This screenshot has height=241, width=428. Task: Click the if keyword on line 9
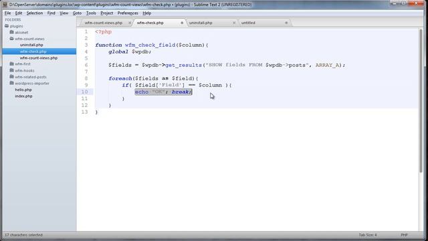point(125,85)
